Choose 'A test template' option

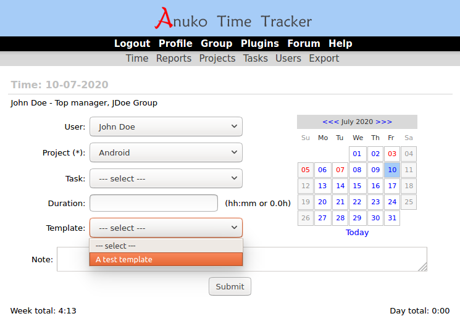tap(166, 259)
